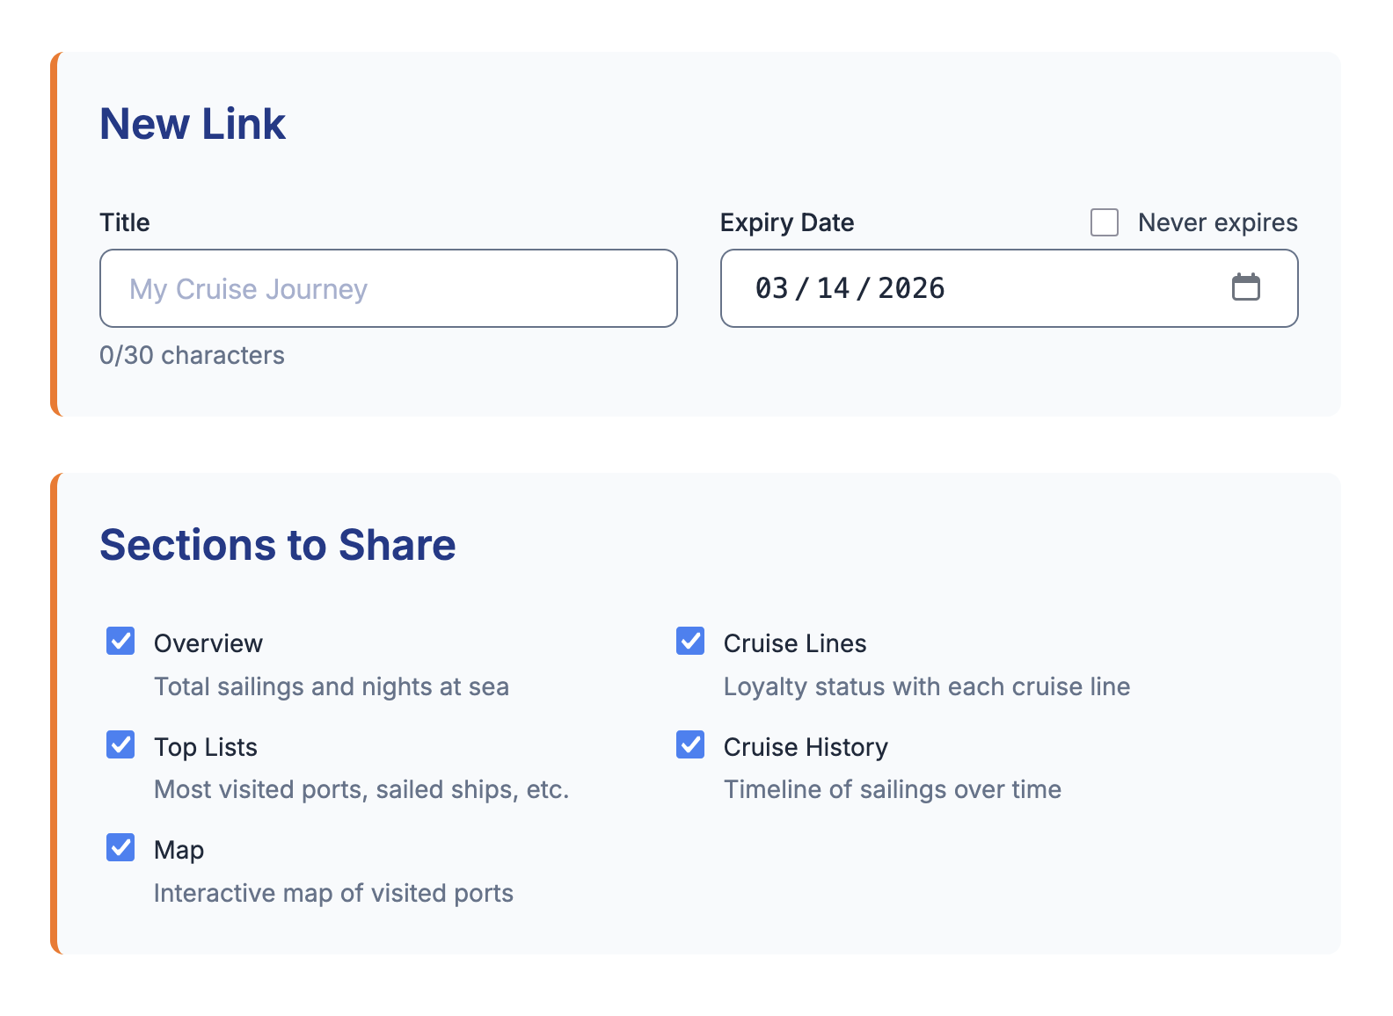The height and width of the screenshot is (1016, 1393).
Task: Select the day value 14
Action: pos(833,288)
